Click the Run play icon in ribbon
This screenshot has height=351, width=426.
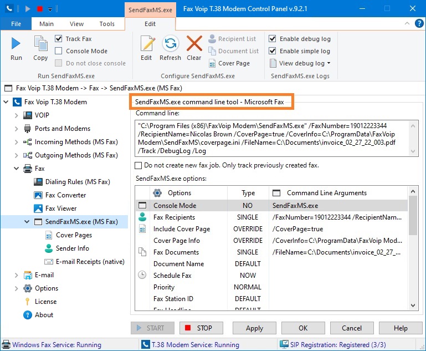click(x=16, y=44)
